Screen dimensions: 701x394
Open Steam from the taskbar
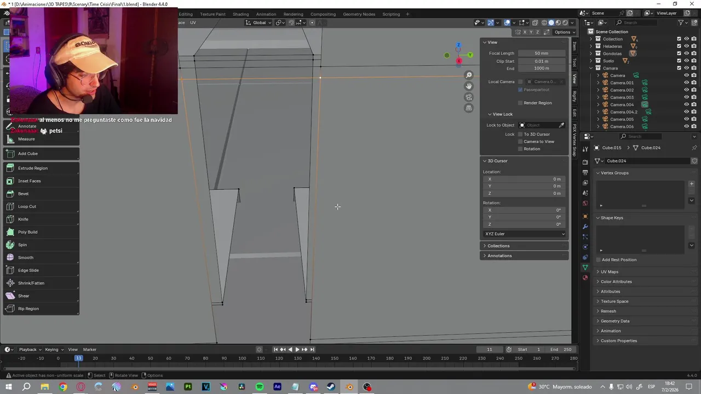pos(331,387)
